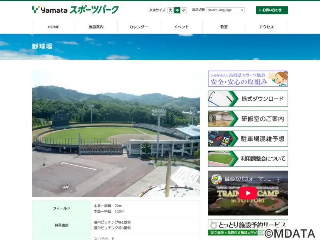Click the お問い合わせ contact button

click(272, 10)
